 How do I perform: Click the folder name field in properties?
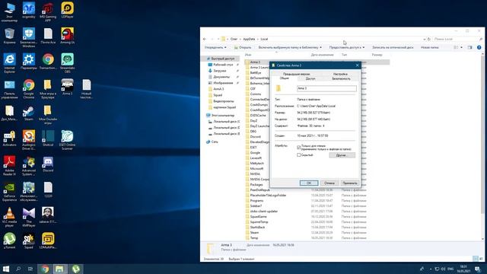[326, 88]
